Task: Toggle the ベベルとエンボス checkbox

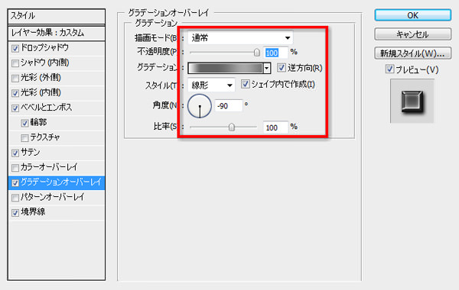Action: tap(15, 108)
